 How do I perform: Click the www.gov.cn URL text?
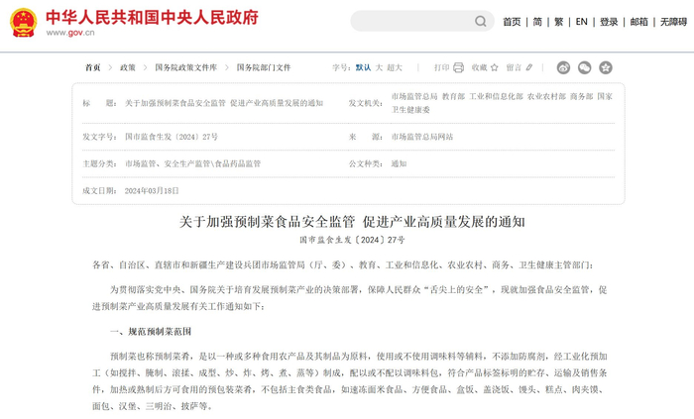(x=70, y=33)
